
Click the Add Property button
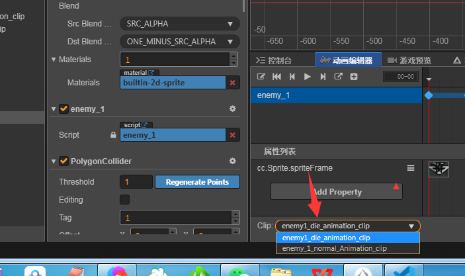click(337, 192)
